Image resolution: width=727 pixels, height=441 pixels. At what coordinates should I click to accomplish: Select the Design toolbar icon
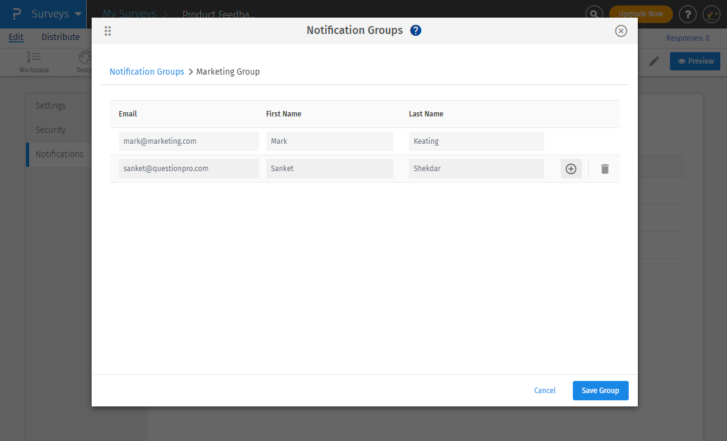(x=84, y=61)
